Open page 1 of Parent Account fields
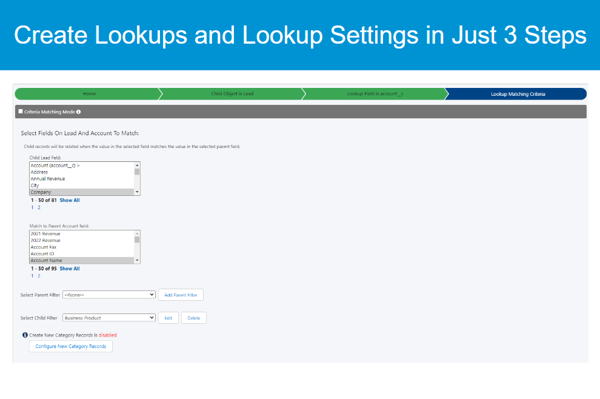 (x=32, y=276)
